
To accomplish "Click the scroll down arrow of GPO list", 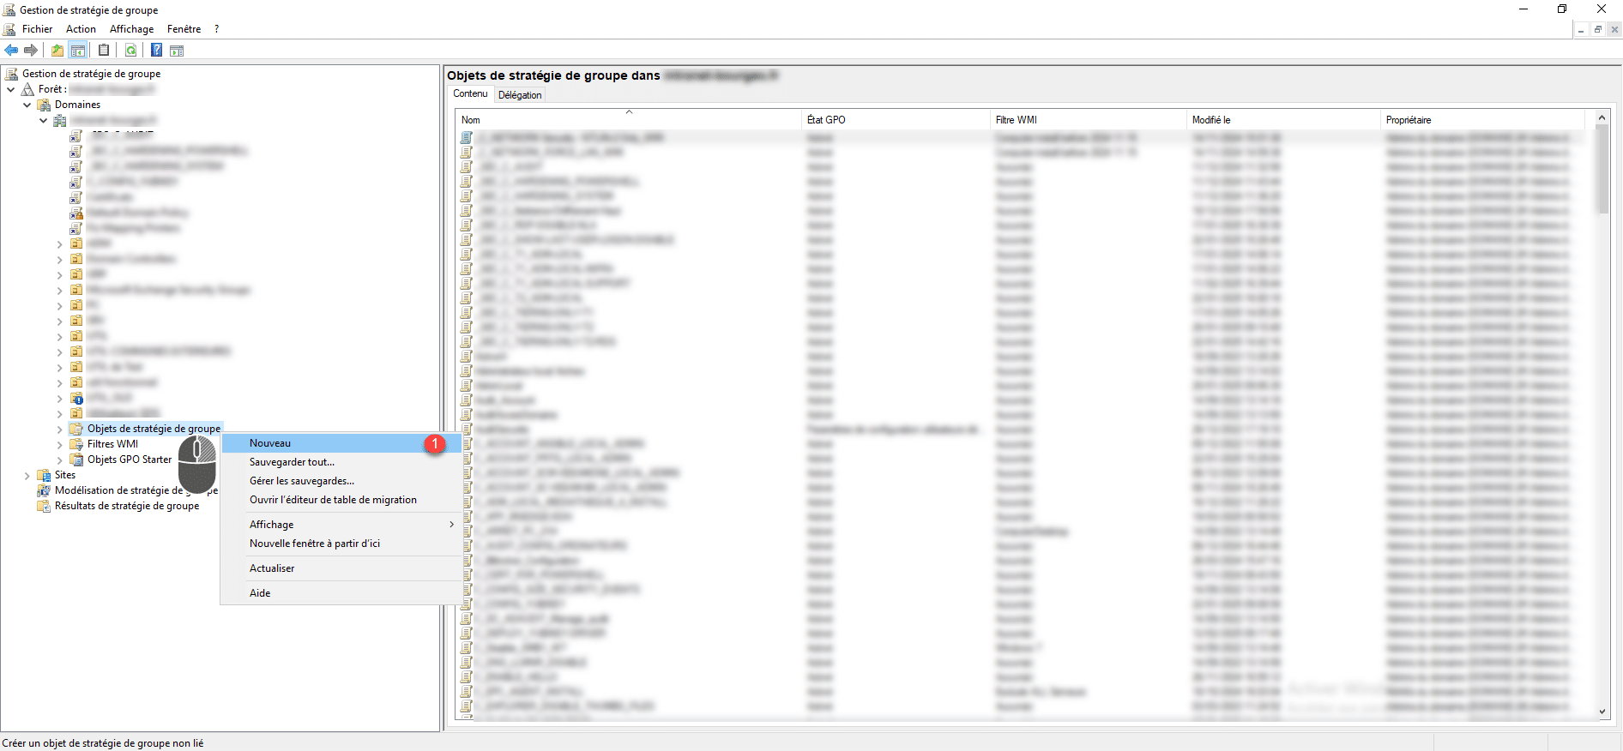I will (x=1602, y=712).
